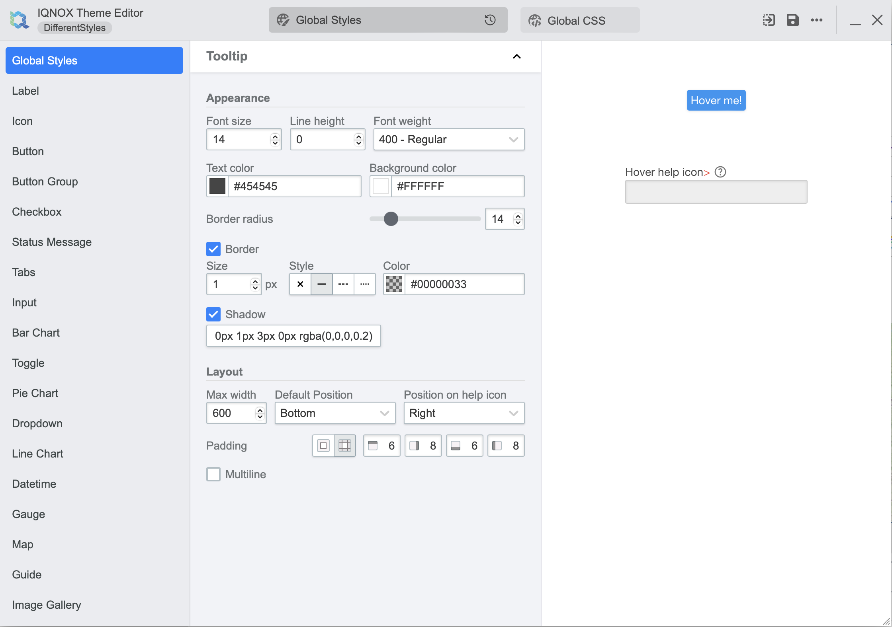Select the uniform padding icon
892x627 pixels.
323,446
